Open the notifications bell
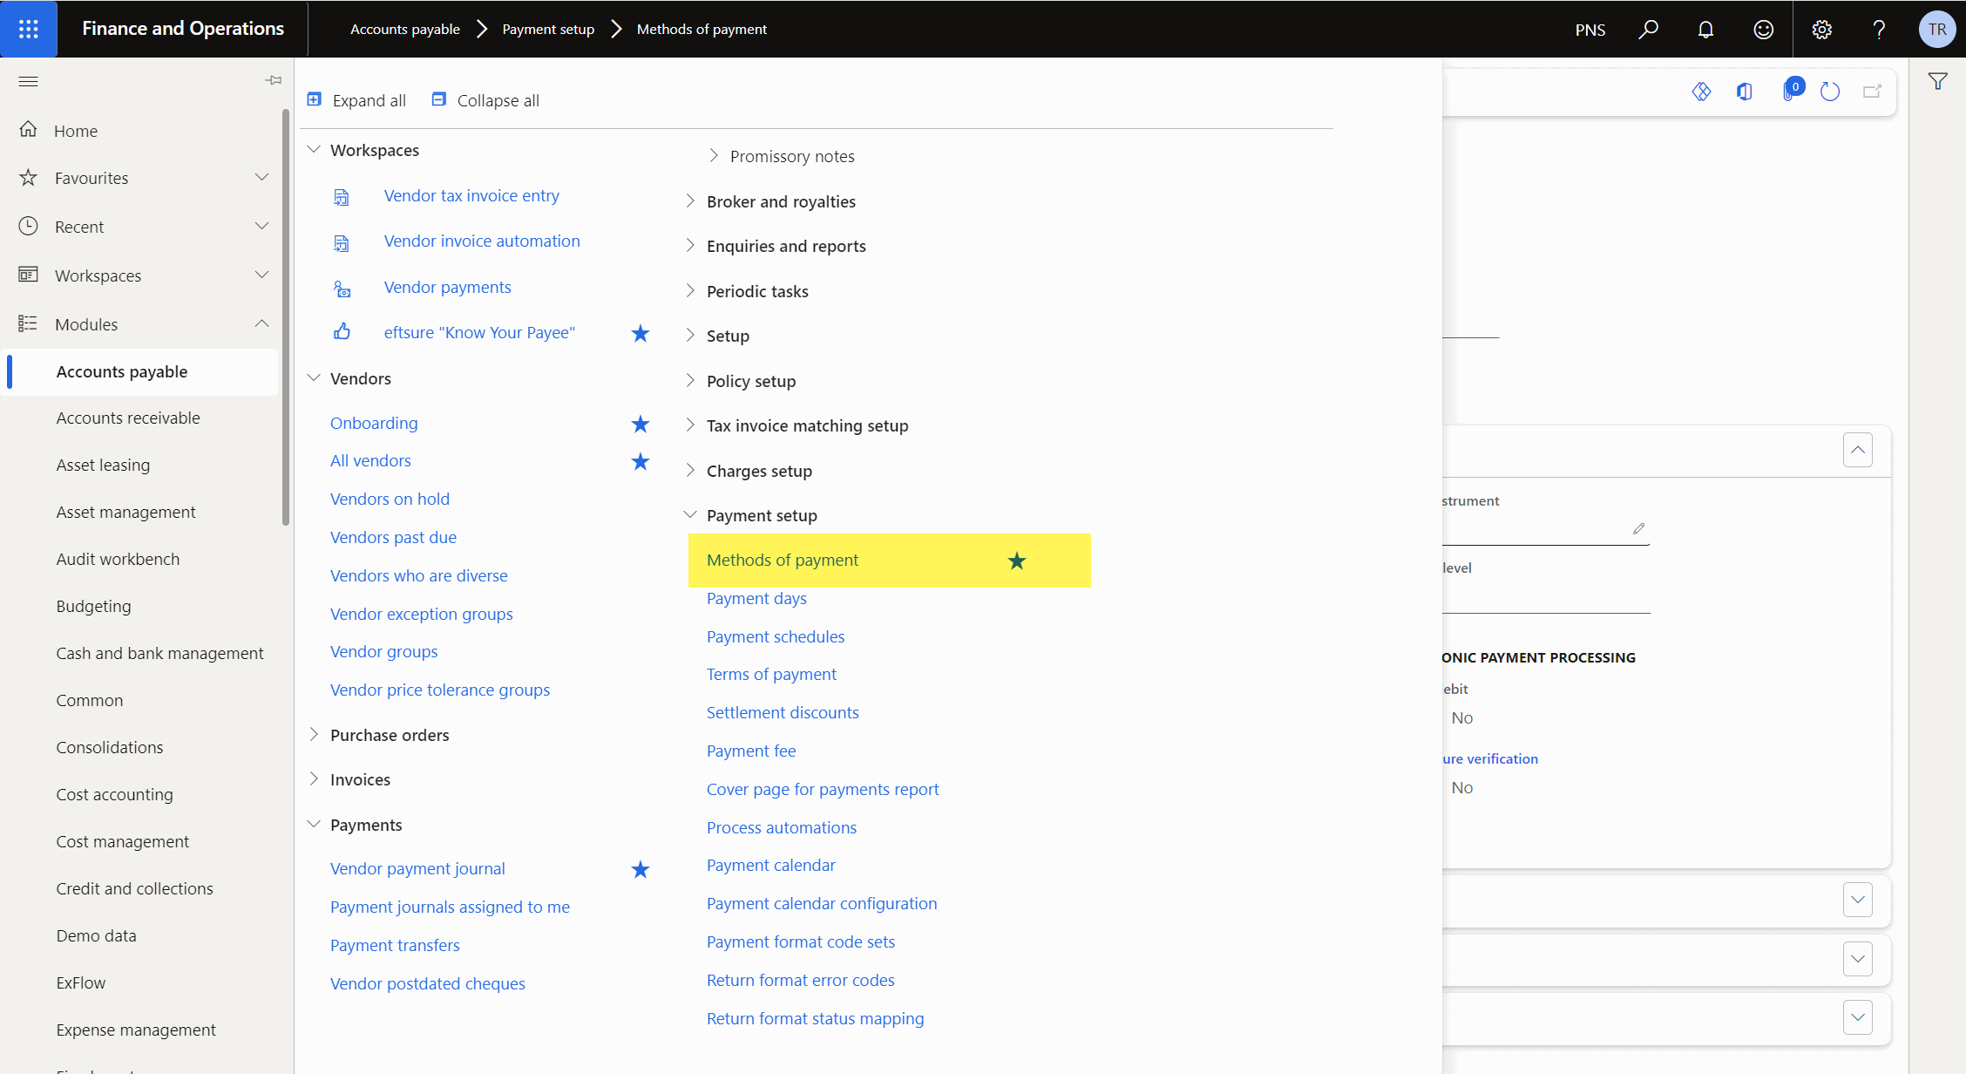This screenshot has height=1074, width=1966. (x=1705, y=29)
